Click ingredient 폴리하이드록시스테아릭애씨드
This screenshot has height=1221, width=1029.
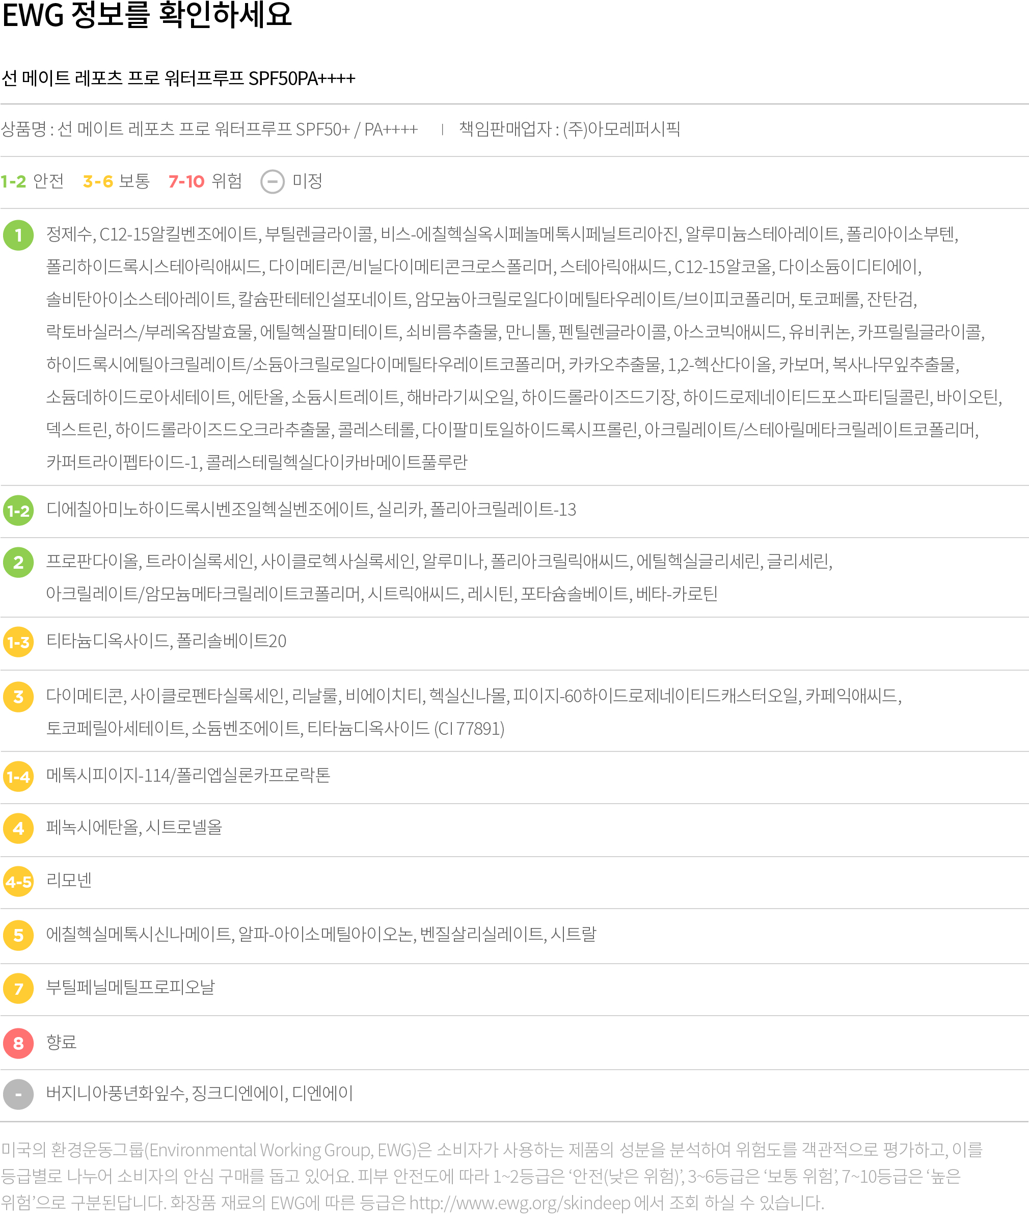pos(154,268)
